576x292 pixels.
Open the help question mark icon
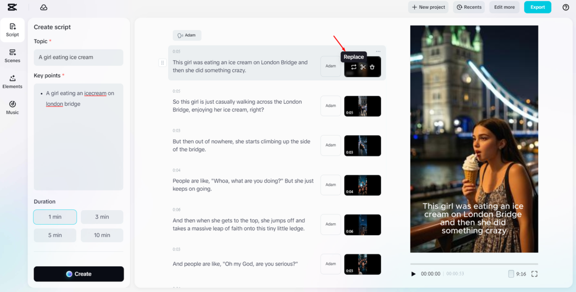tap(566, 7)
